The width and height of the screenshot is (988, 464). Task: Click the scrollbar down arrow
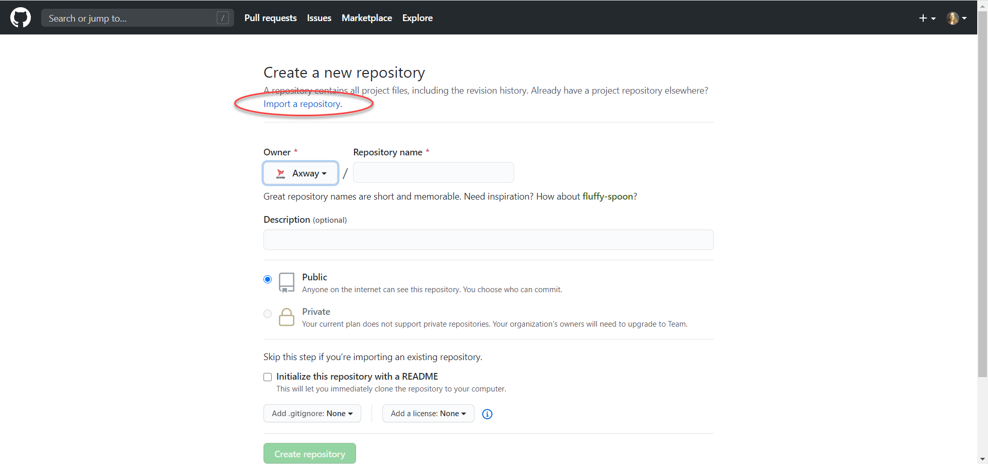click(x=982, y=459)
